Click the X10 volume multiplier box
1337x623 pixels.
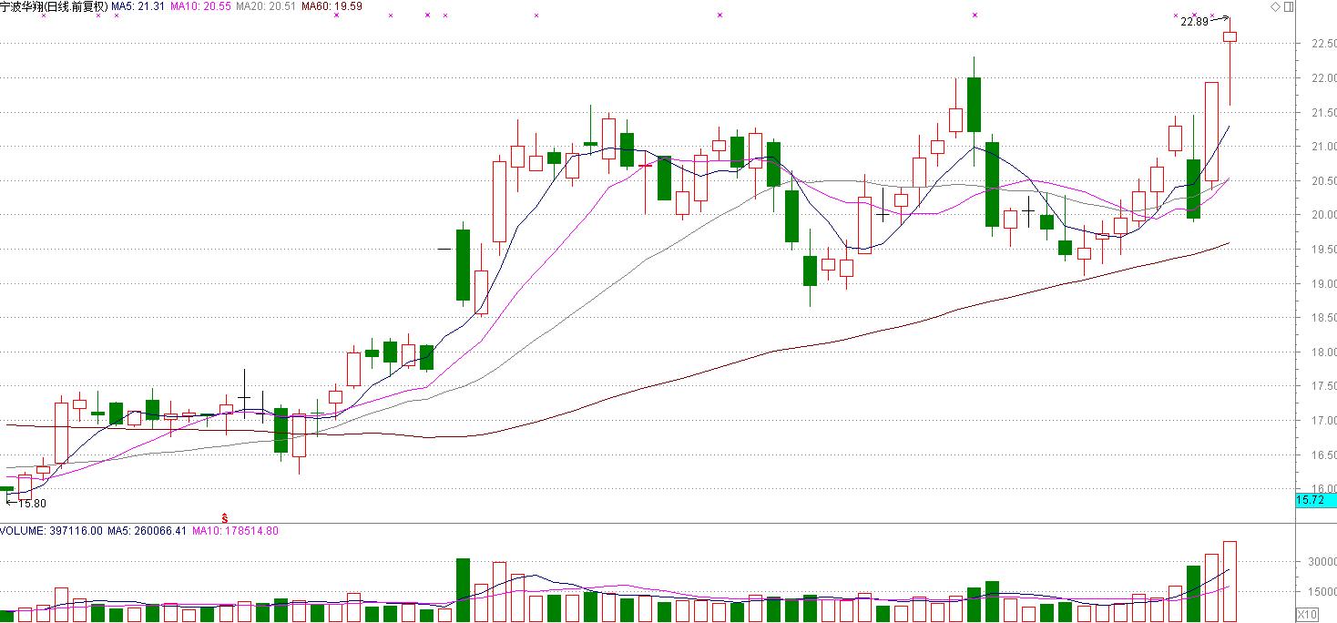click(1306, 613)
